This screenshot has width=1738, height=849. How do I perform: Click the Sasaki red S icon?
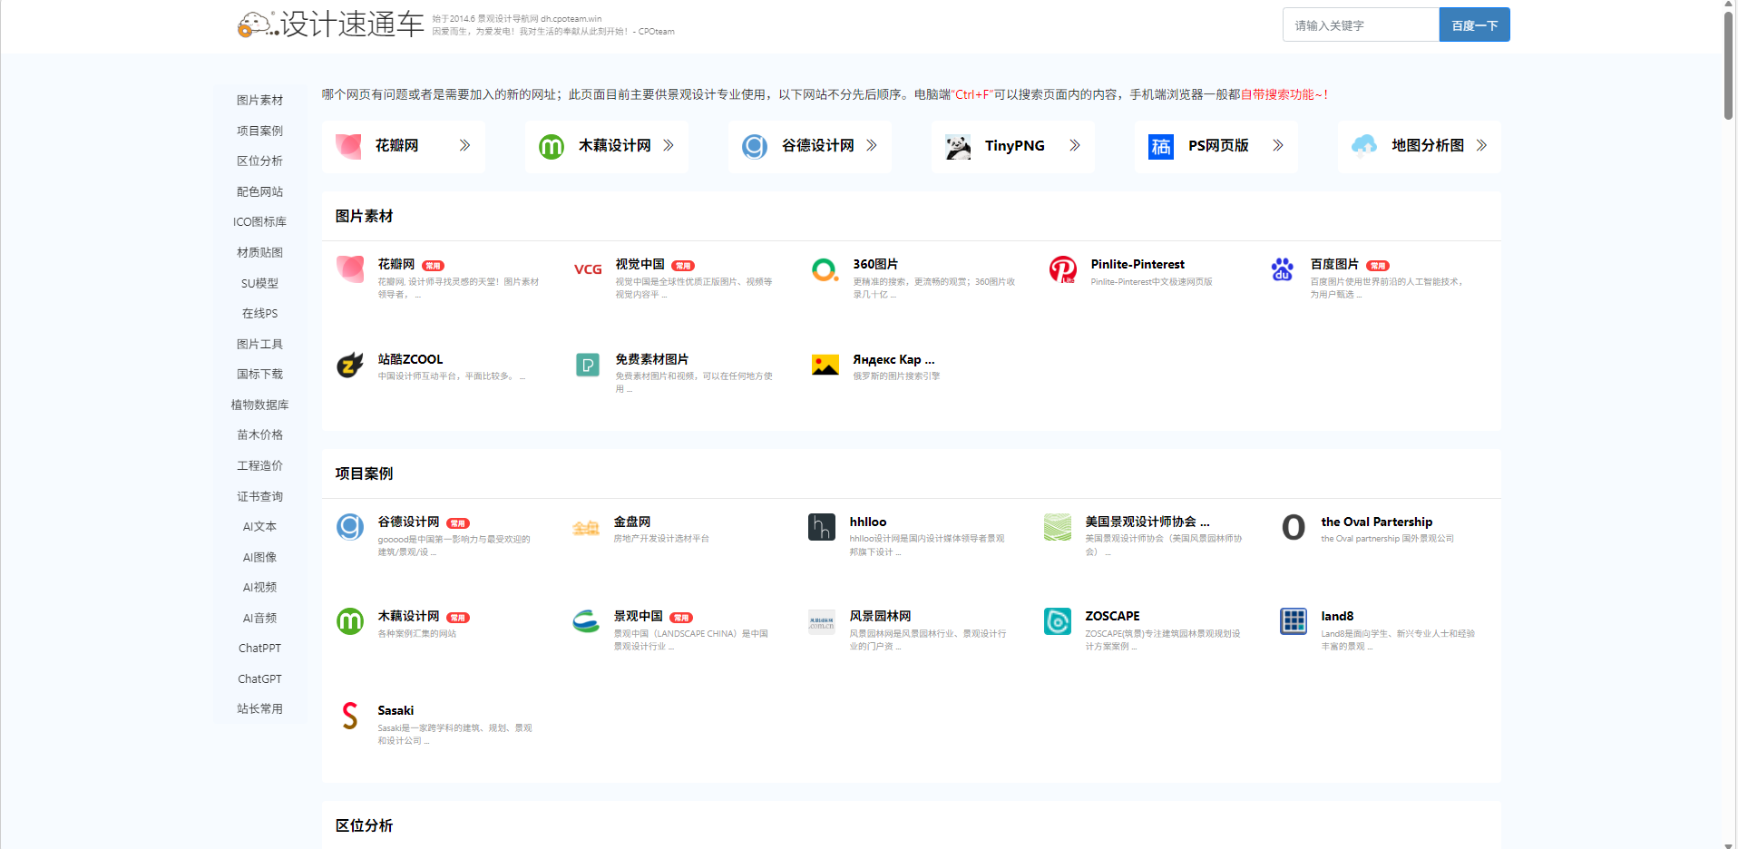(x=350, y=716)
